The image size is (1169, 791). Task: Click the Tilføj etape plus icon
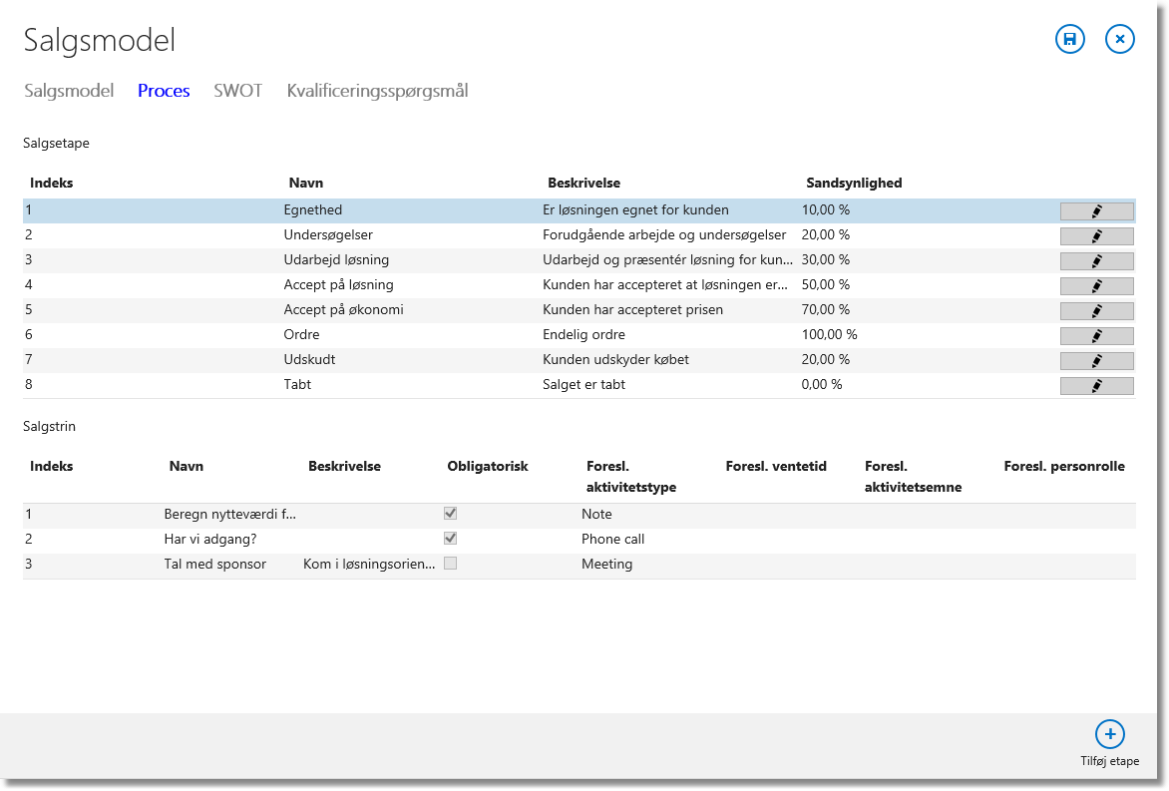click(1110, 734)
